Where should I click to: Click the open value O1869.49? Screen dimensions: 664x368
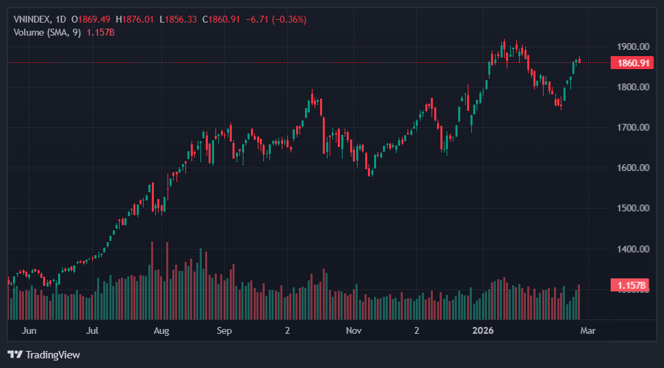coord(94,20)
